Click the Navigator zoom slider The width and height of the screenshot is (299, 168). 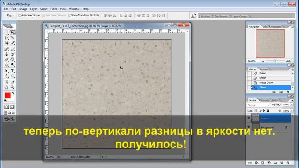tap(275, 61)
